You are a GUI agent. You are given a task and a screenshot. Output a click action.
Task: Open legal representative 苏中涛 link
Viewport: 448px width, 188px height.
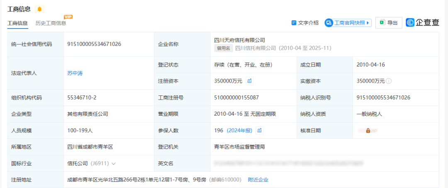pos(75,73)
